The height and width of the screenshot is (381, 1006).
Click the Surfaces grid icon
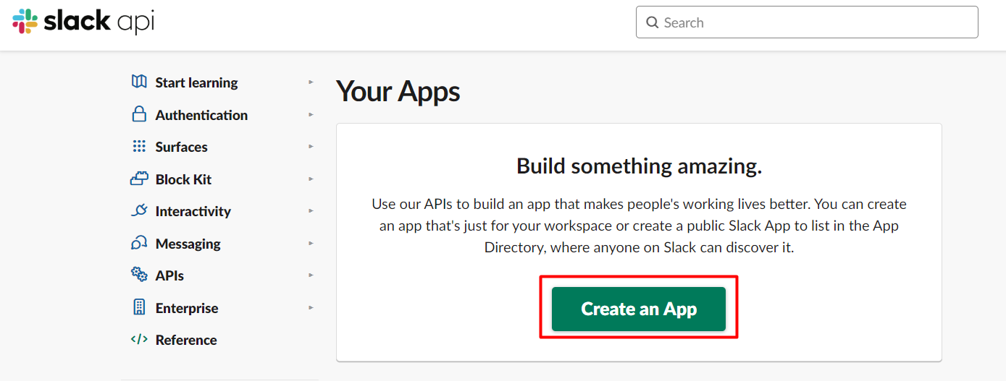tap(139, 147)
